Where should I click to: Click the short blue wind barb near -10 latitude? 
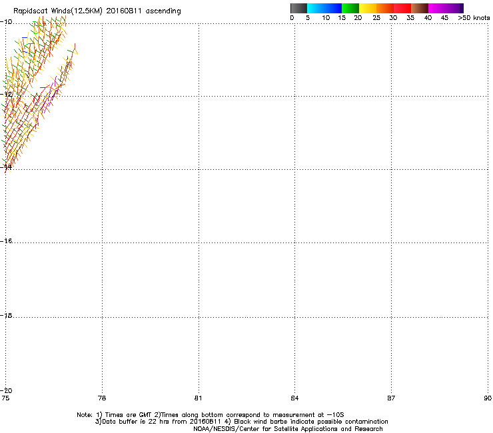pos(24,38)
